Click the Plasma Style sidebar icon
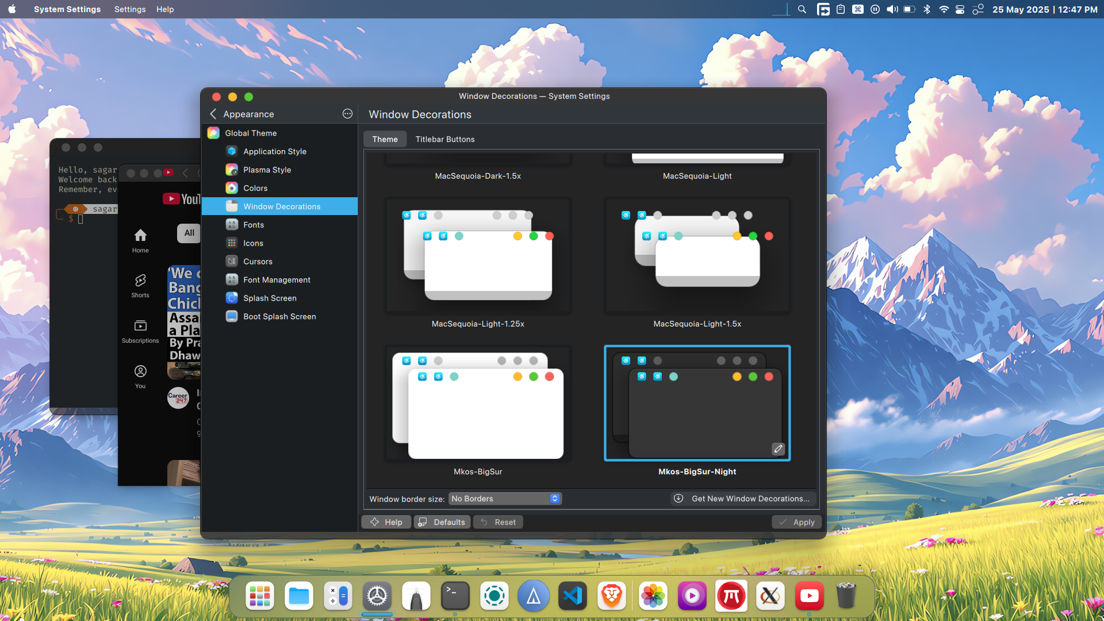1104x621 pixels. tap(232, 170)
